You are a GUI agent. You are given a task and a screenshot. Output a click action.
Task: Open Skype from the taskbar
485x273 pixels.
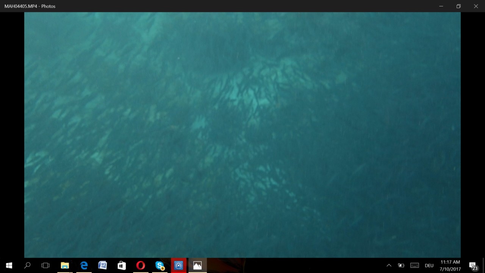tap(160, 265)
